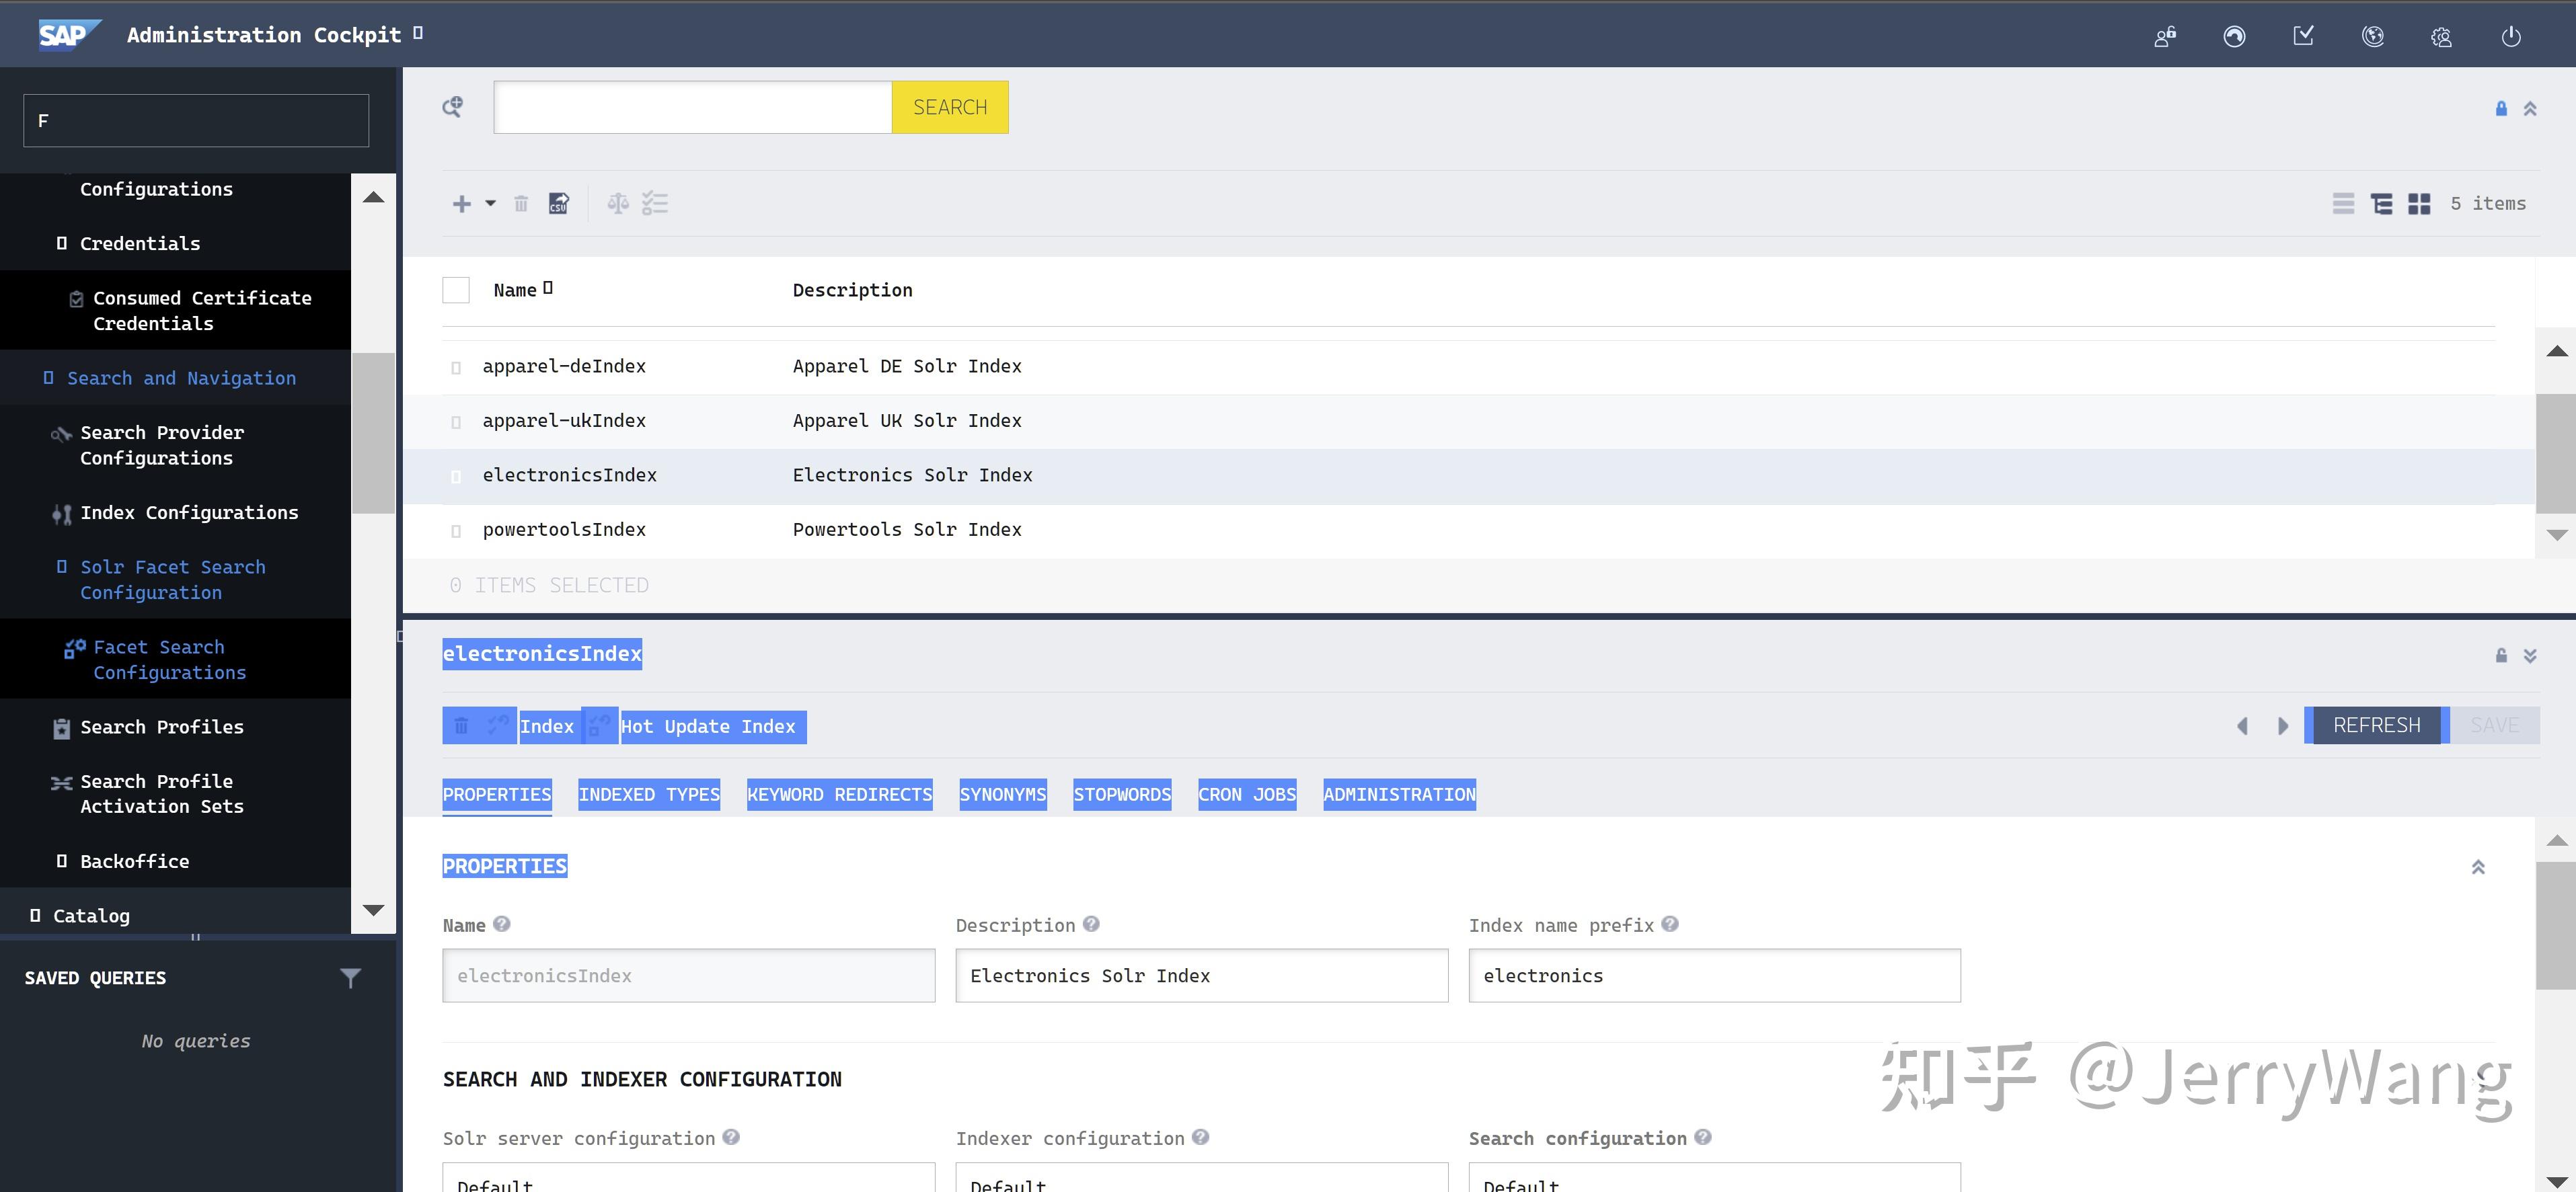Collapse the PROPERTIES section chevron

[2478, 866]
